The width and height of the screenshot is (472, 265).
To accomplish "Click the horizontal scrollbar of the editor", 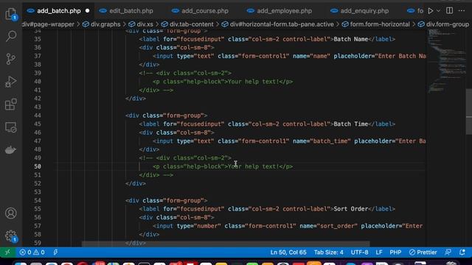I will (x=226, y=244).
